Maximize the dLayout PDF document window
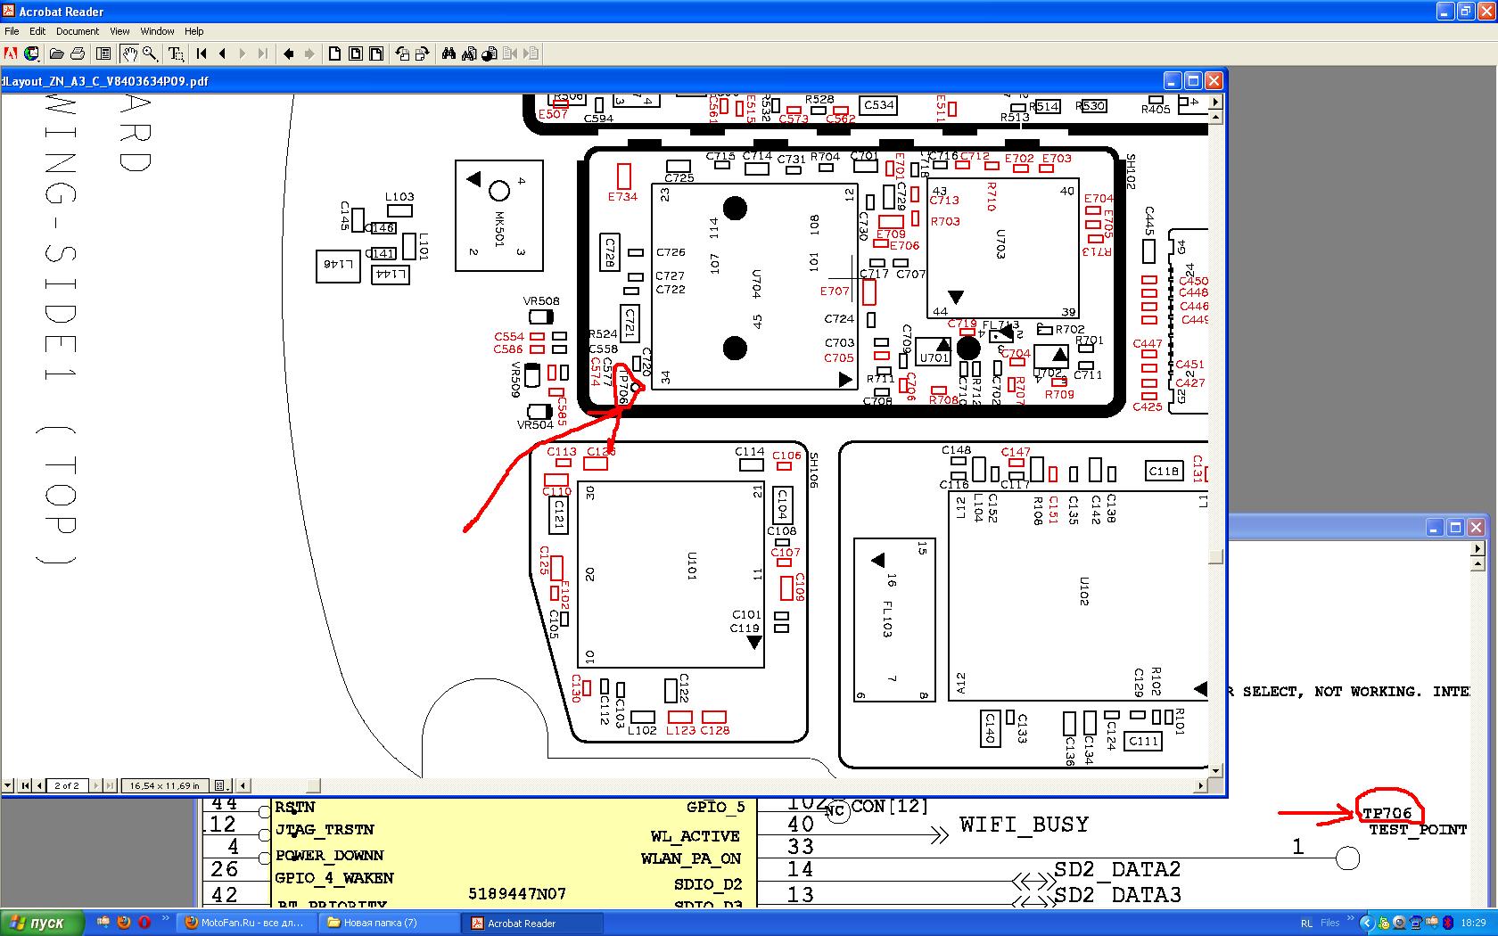The image size is (1498, 936). [x=1193, y=80]
